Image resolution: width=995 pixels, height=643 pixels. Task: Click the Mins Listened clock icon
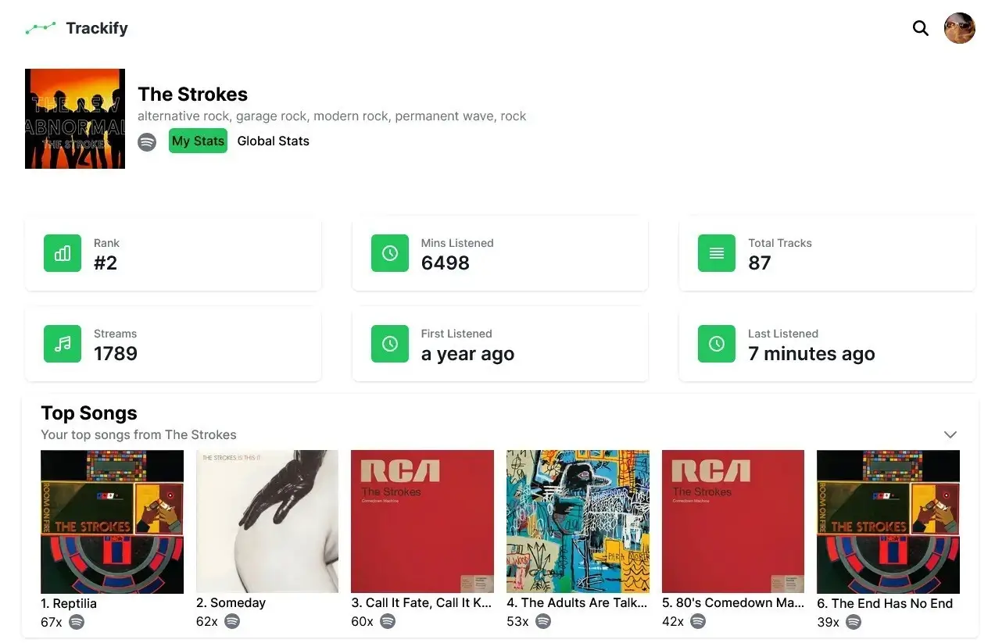click(x=390, y=253)
